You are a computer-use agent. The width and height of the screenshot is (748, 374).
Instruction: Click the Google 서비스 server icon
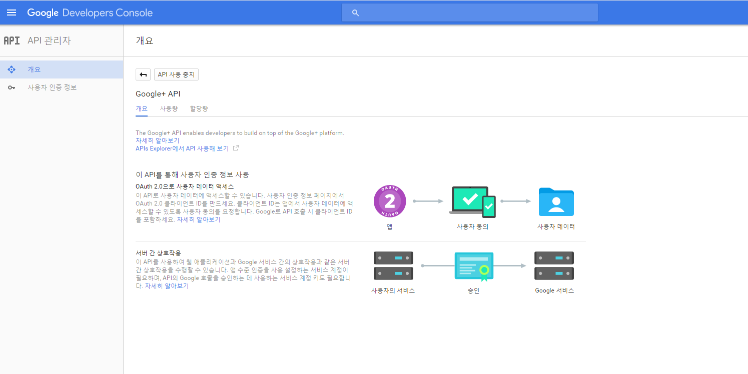pos(554,265)
